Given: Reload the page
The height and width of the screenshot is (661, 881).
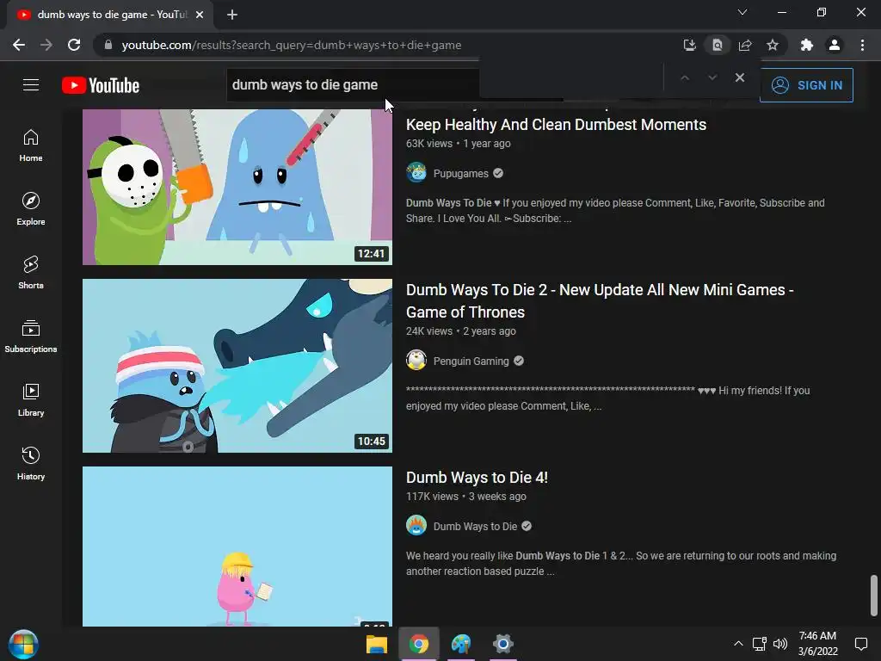Looking at the screenshot, I should [74, 45].
